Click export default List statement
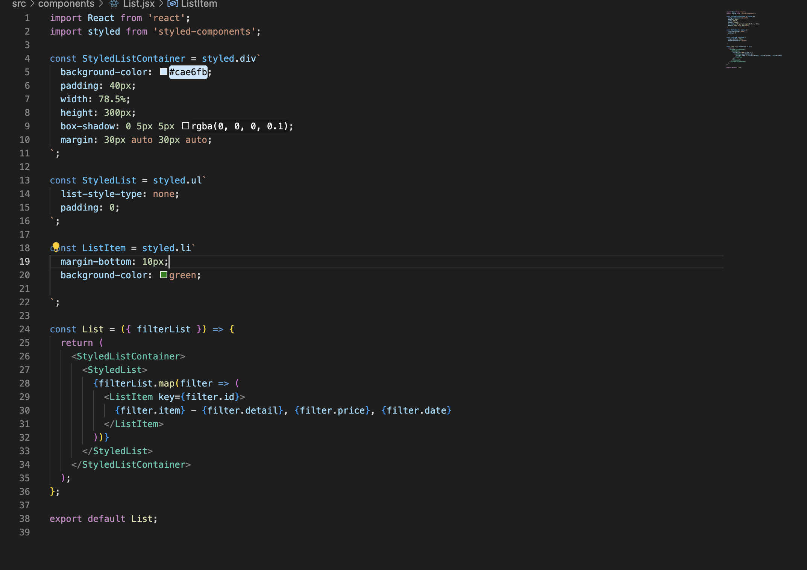 pyautogui.click(x=103, y=519)
